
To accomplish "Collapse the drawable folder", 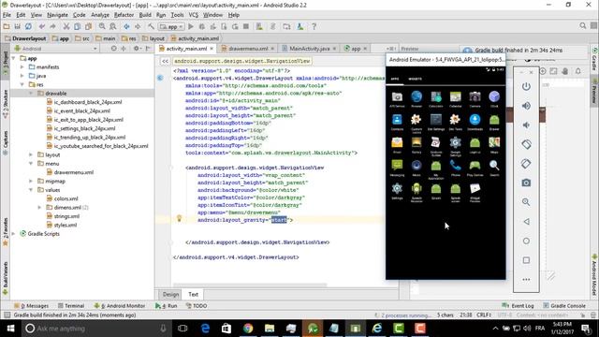I will point(31,94).
